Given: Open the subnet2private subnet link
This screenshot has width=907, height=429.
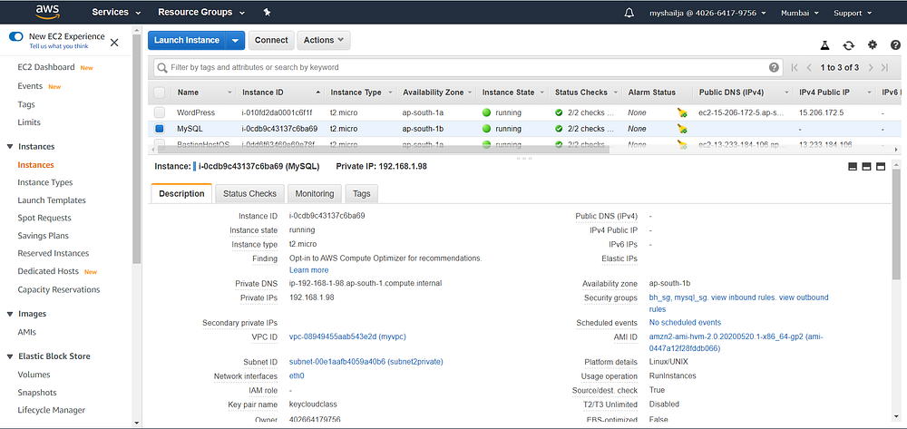Looking at the screenshot, I should click(x=366, y=362).
